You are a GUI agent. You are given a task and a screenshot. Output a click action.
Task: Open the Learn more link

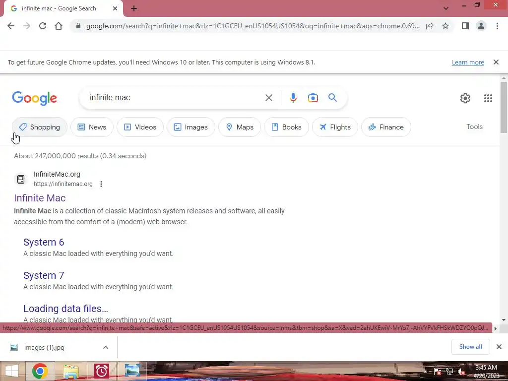coord(468,62)
